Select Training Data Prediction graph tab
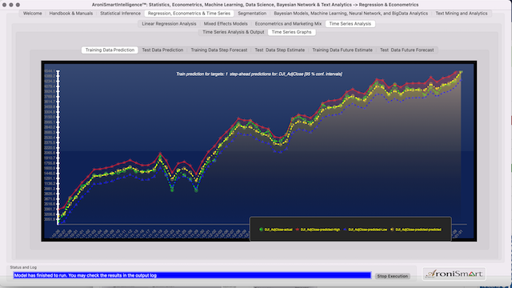Image resolution: width=512 pixels, height=288 pixels. coord(110,50)
